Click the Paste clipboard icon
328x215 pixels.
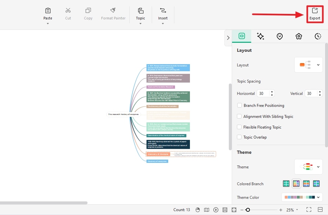tap(48, 10)
